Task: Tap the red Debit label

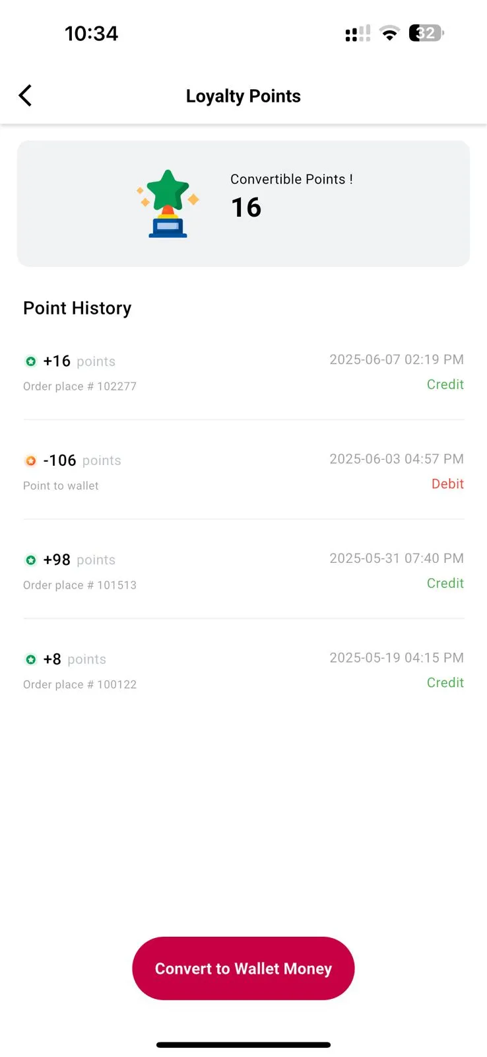Action: coord(447,484)
